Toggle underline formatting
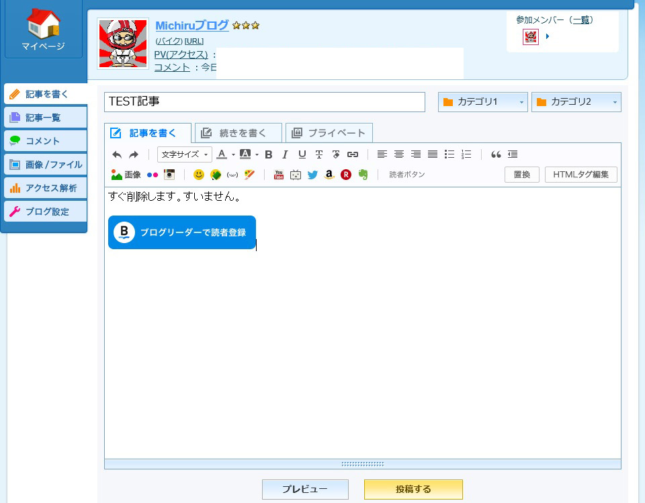This screenshot has width=645, height=503. click(x=302, y=154)
